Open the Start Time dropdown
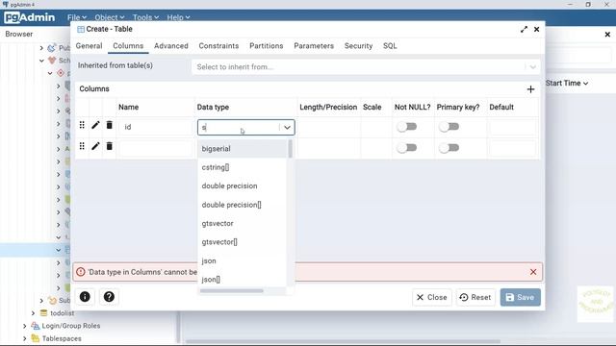The height and width of the screenshot is (346, 616). 567,84
